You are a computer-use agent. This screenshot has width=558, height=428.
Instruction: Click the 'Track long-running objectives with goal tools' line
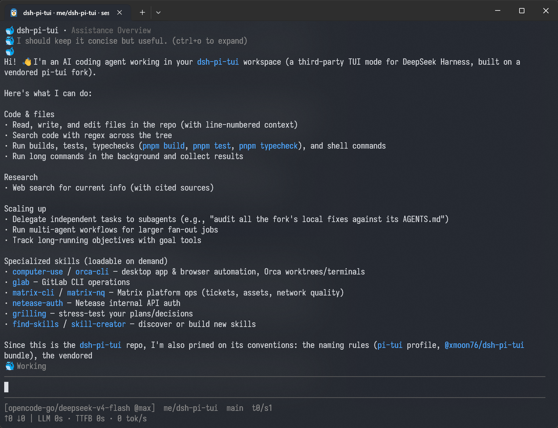[x=103, y=240]
